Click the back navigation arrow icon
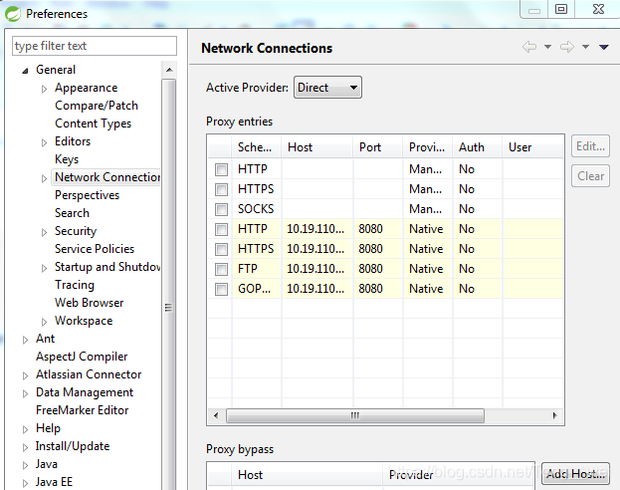The image size is (620, 490). (529, 47)
